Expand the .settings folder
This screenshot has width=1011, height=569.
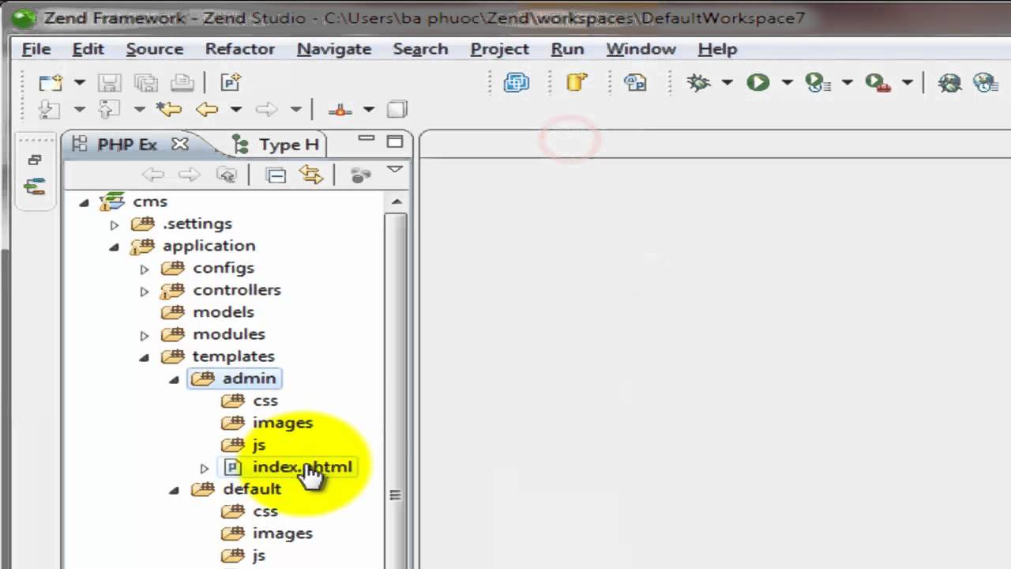click(x=114, y=225)
